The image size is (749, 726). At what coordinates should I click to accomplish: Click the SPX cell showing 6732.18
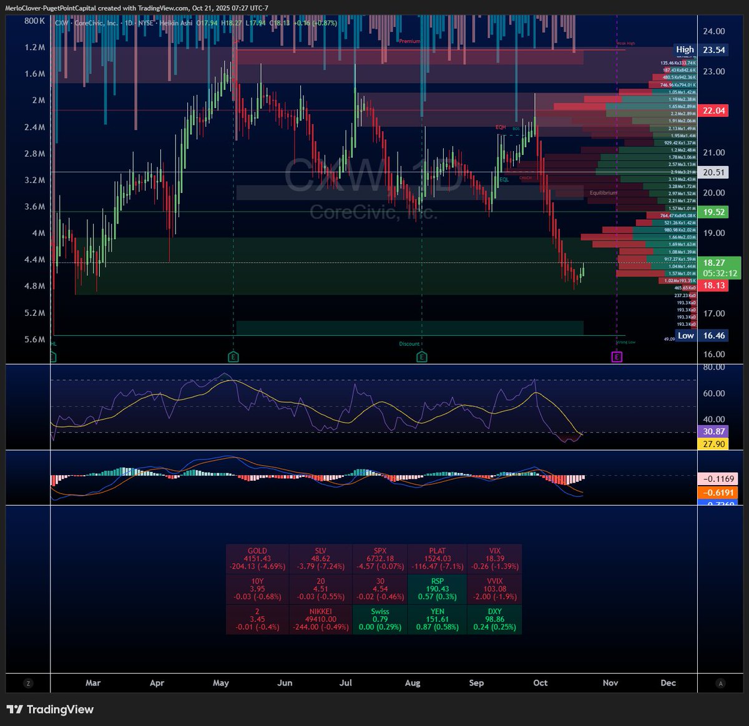coord(379,559)
